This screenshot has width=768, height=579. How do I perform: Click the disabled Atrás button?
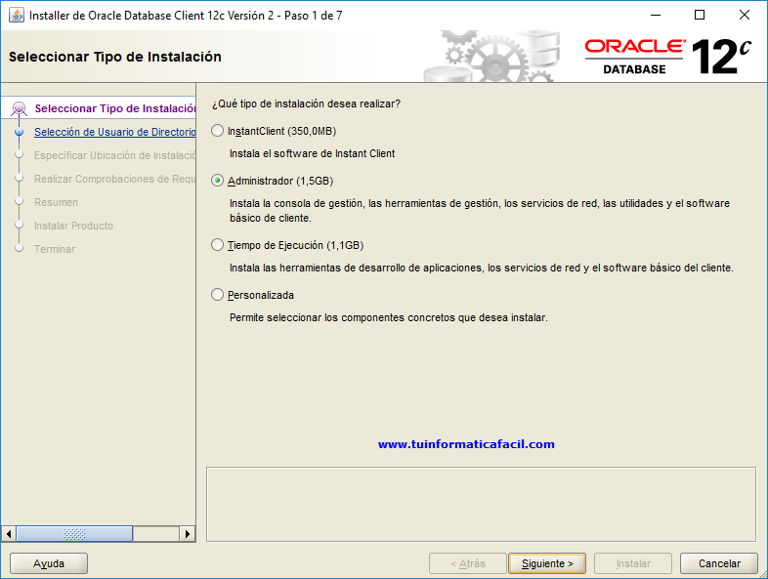click(468, 563)
